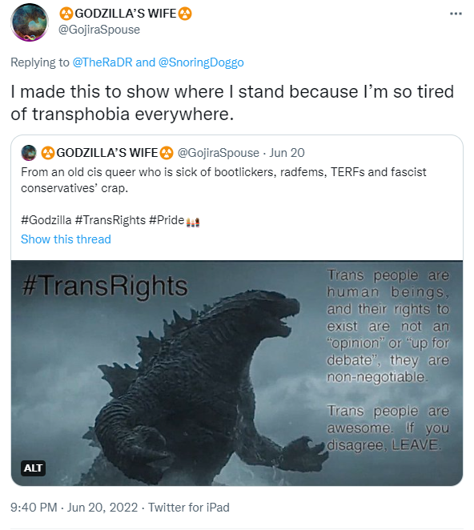474x530 pixels.
Task: Click the radiation emoji before quoted tweet's author name
Action: pyautogui.click(x=48, y=153)
